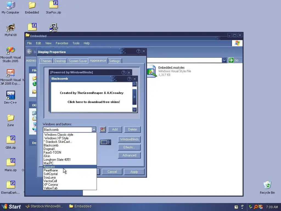Click the Add button
The height and width of the screenshot is (211, 281).
pos(115,129)
